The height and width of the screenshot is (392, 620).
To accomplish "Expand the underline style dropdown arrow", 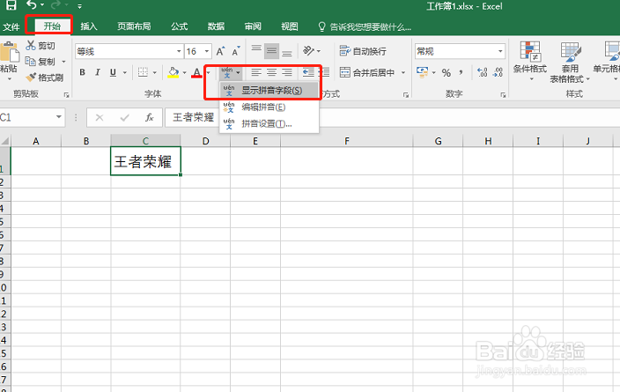I will (x=125, y=72).
